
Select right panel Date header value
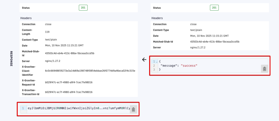[x=210, y=36]
